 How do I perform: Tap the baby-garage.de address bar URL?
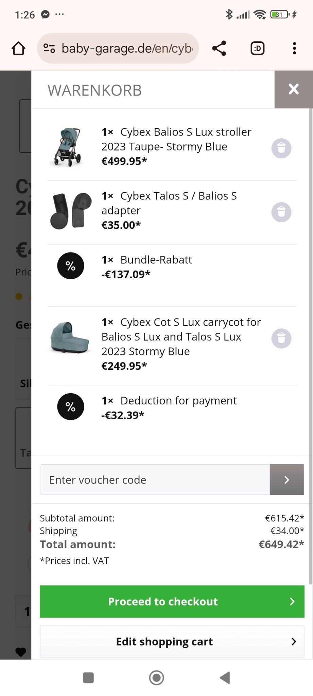pos(127,49)
